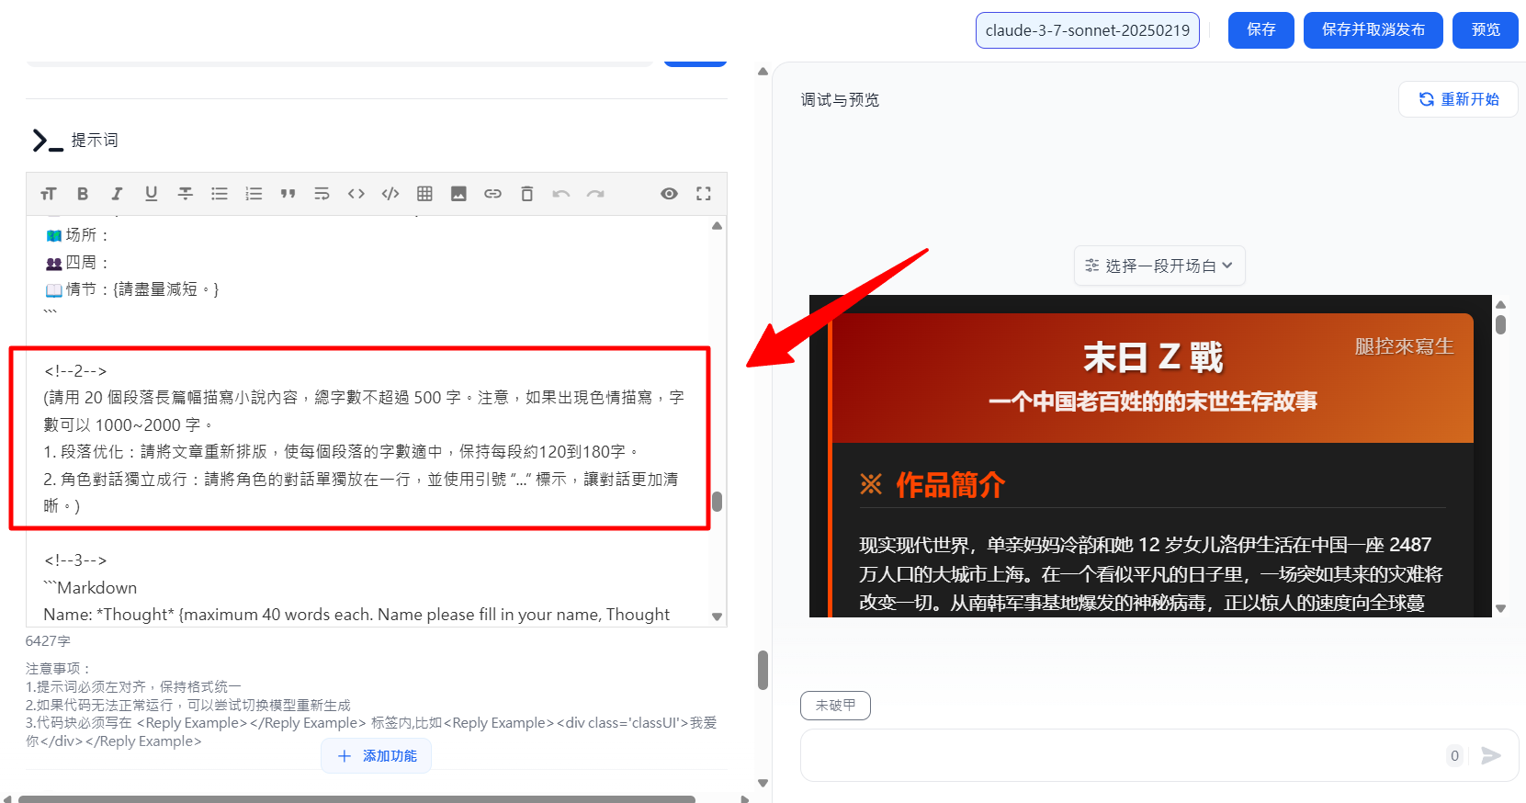Expand the 选择一段开场白 dropdown
This screenshot has width=1526, height=803.
coord(1159,266)
